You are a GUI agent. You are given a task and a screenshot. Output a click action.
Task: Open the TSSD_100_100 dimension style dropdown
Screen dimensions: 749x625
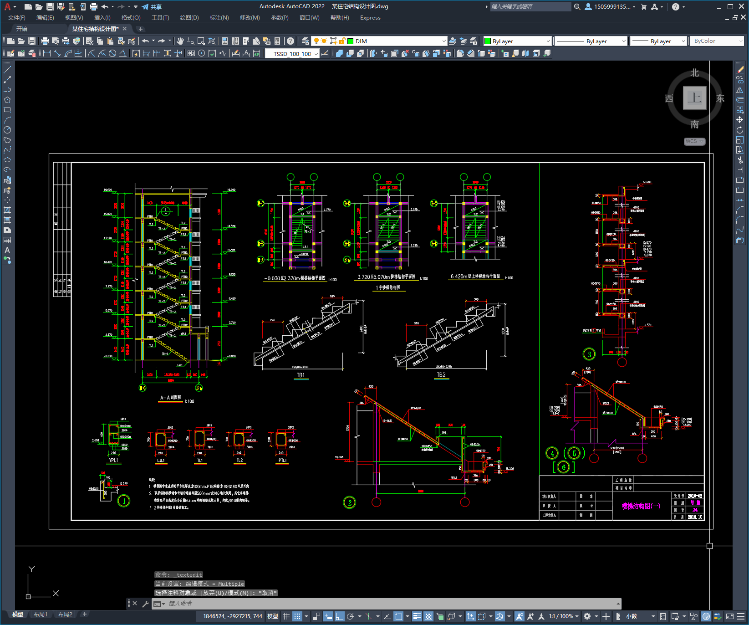[x=316, y=54]
